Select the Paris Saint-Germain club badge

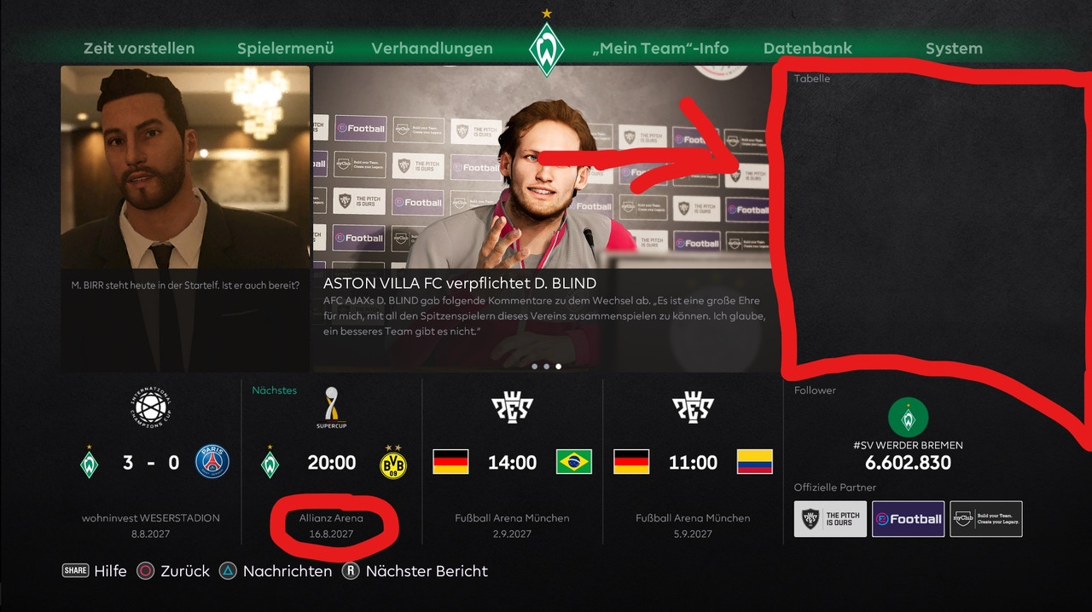tap(212, 463)
